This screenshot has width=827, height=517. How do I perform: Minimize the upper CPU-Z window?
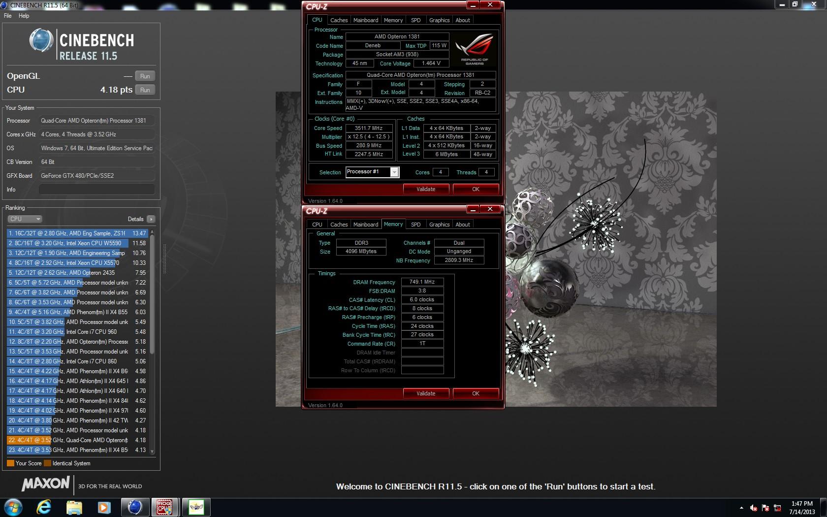(x=473, y=4)
